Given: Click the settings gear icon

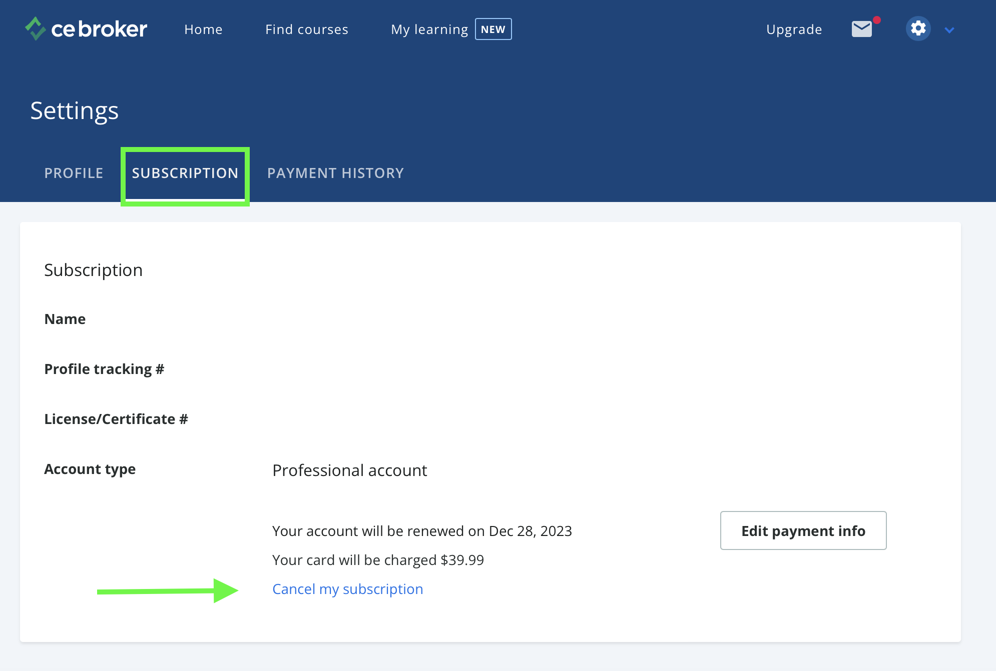Looking at the screenshot, I should click(x=918, y=28).
